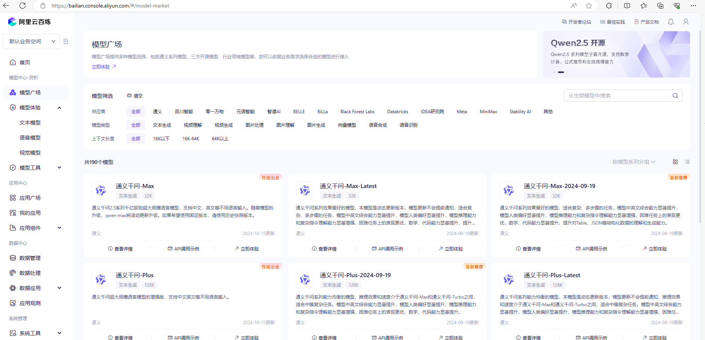This screenshot has width=705, height=340.
Task: Select the Meta provider filter
Action: point(462,112)
